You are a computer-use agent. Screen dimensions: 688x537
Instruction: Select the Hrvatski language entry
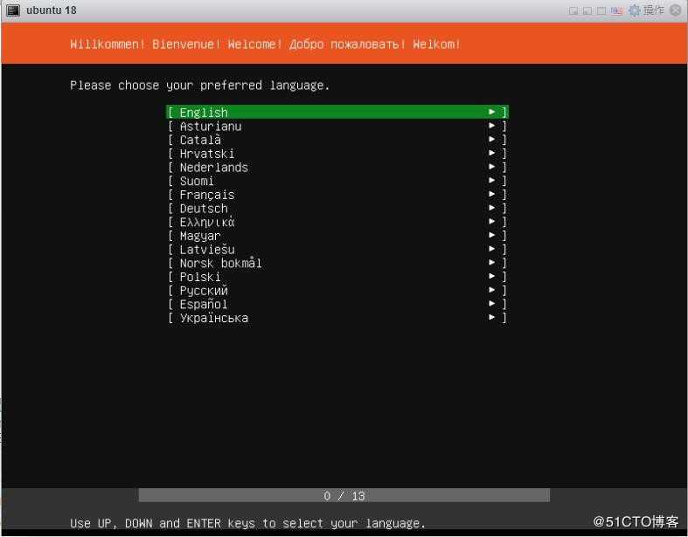point(337,154)
